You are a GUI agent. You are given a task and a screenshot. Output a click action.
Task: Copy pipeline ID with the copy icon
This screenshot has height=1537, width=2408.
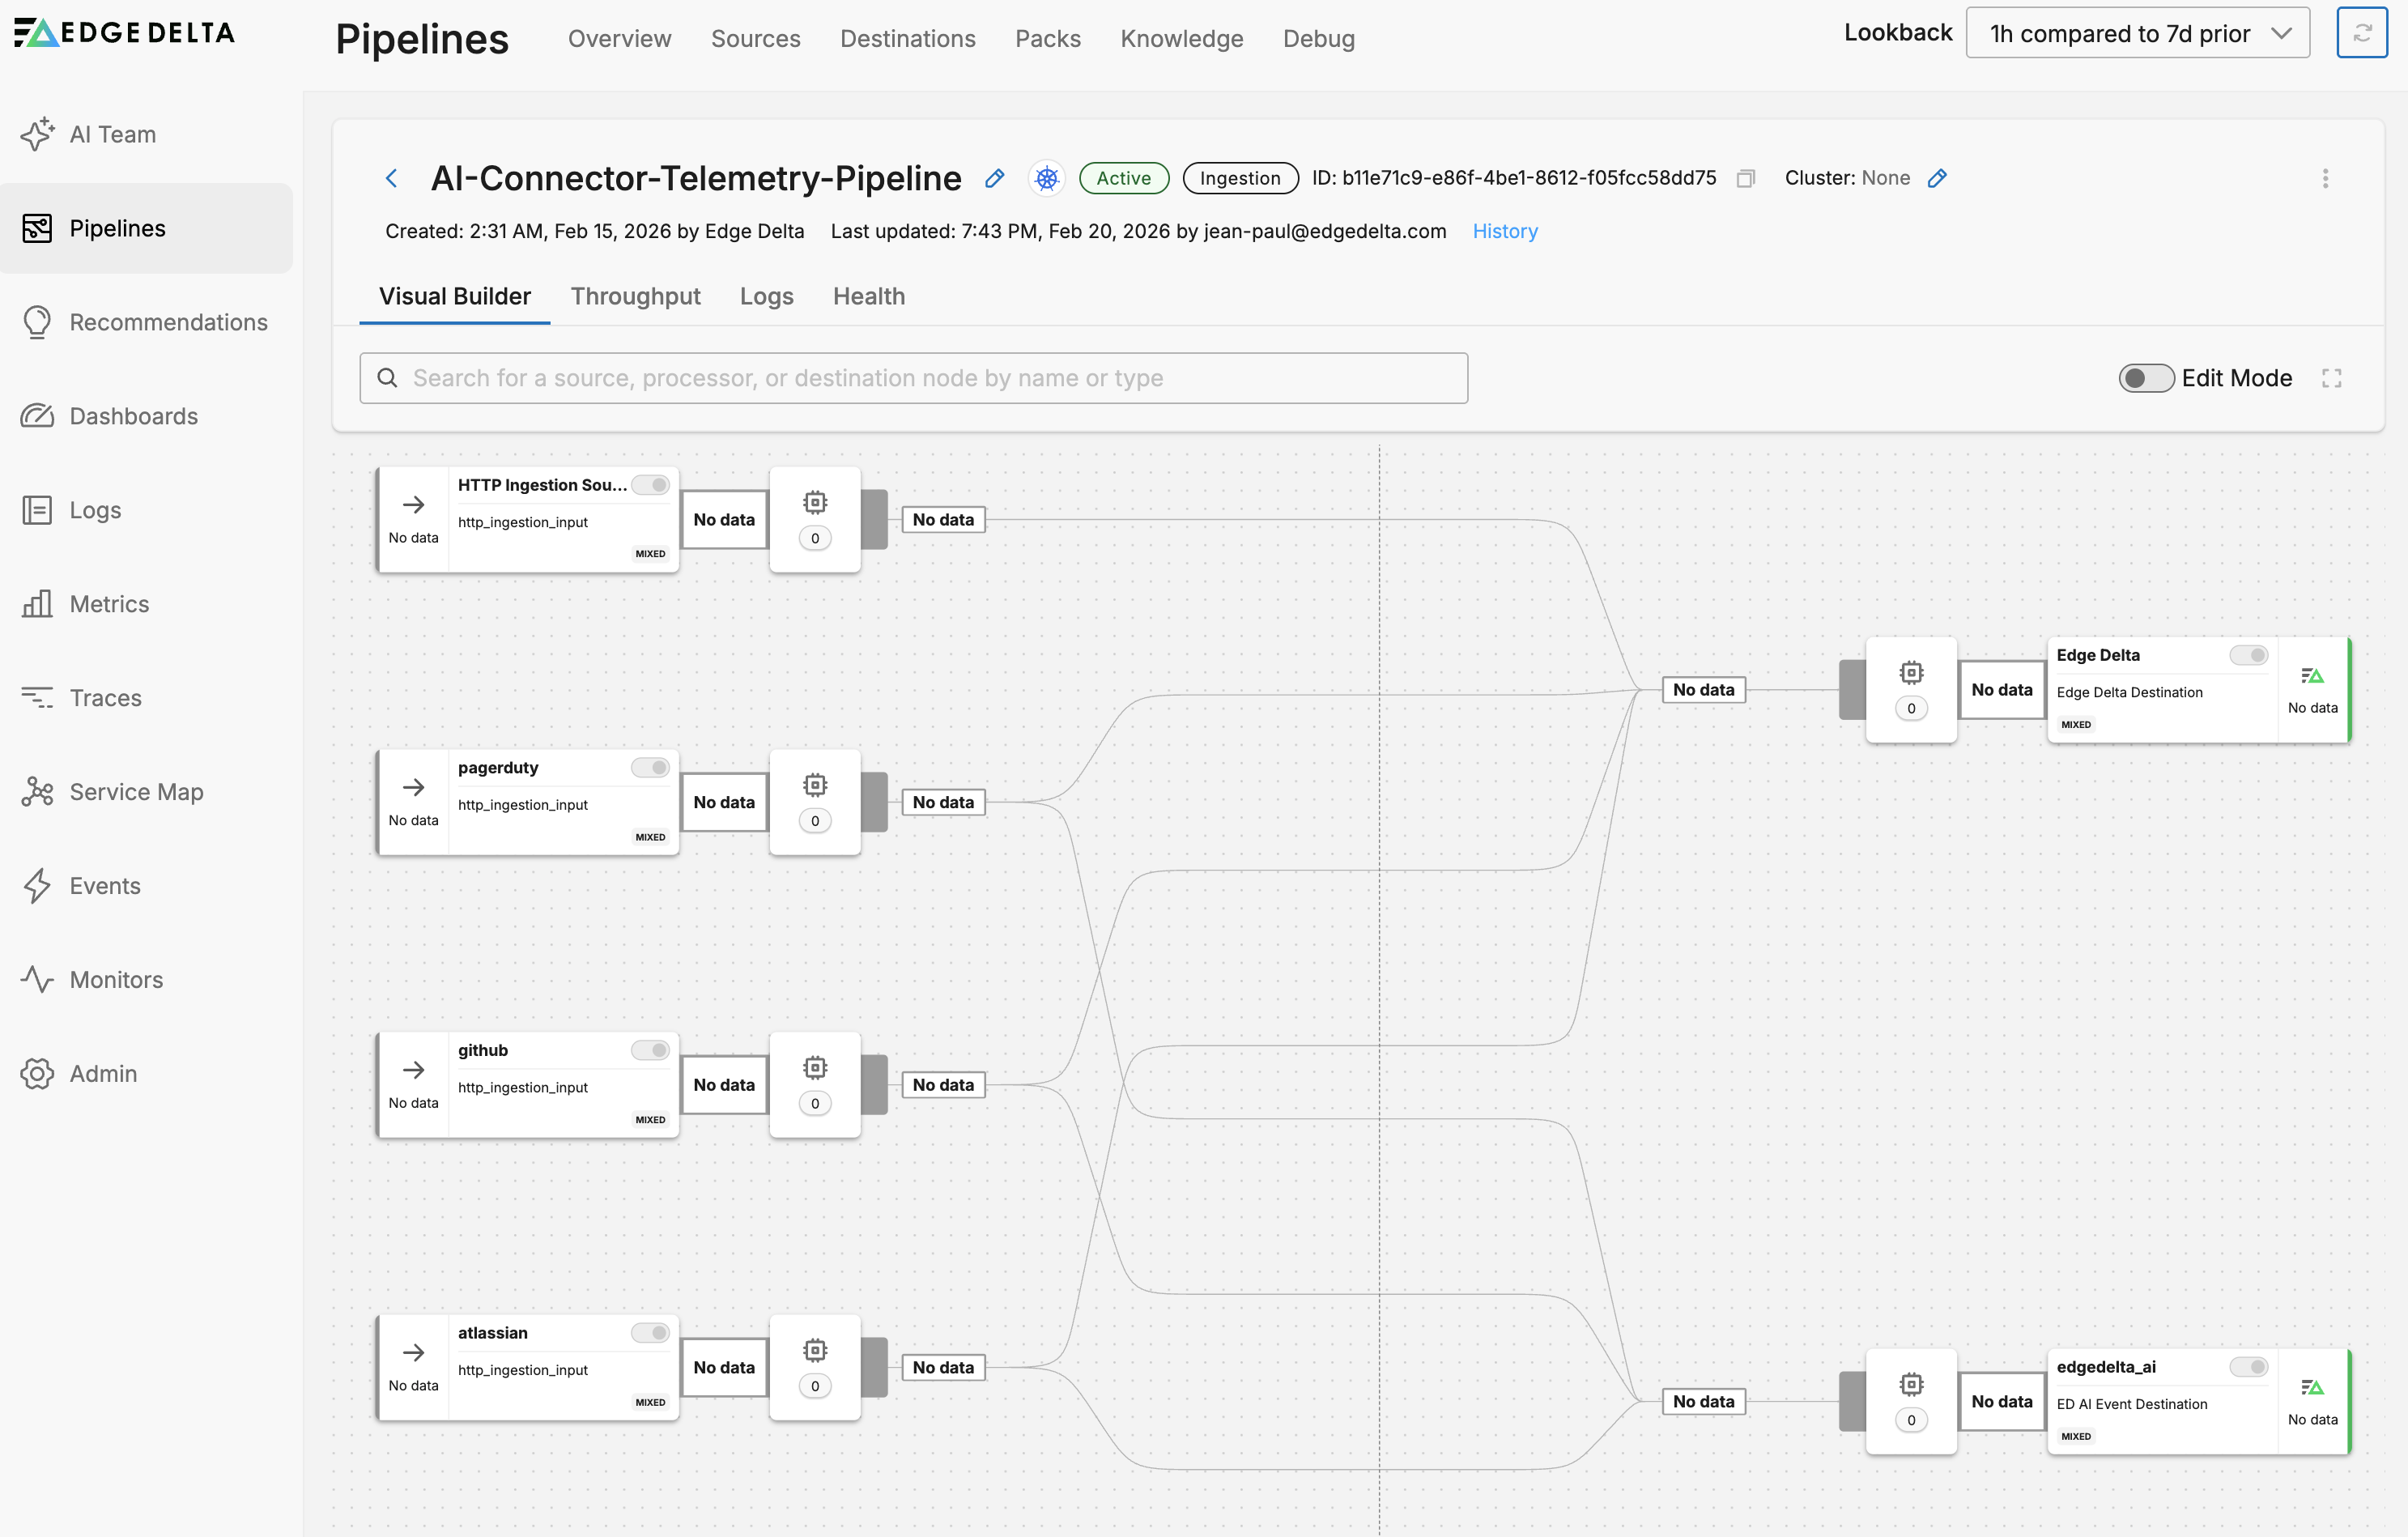pos(1746,178)
